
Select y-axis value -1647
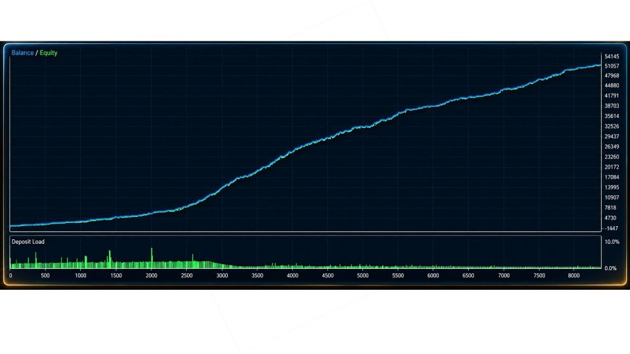611,228
